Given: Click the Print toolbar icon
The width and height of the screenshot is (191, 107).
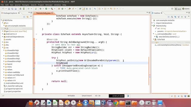Looking at the screenshot, I should click(16, 9).
